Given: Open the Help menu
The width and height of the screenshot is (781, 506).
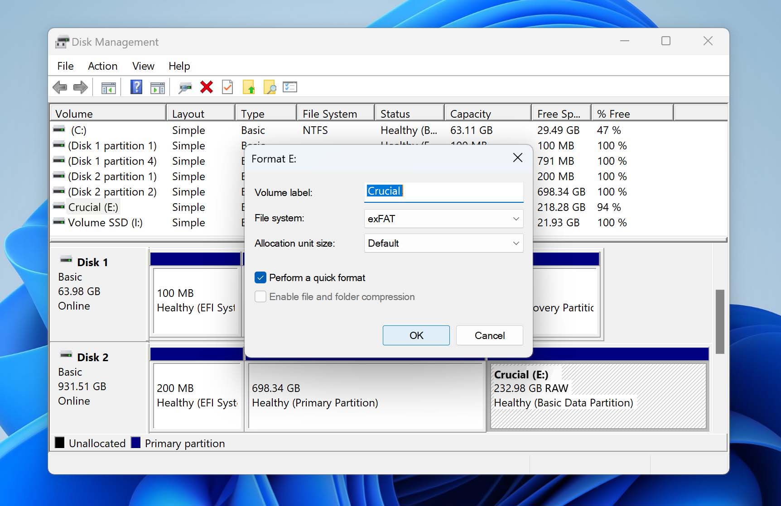Looking at the screenshot, I should click(x=179, y=66).
